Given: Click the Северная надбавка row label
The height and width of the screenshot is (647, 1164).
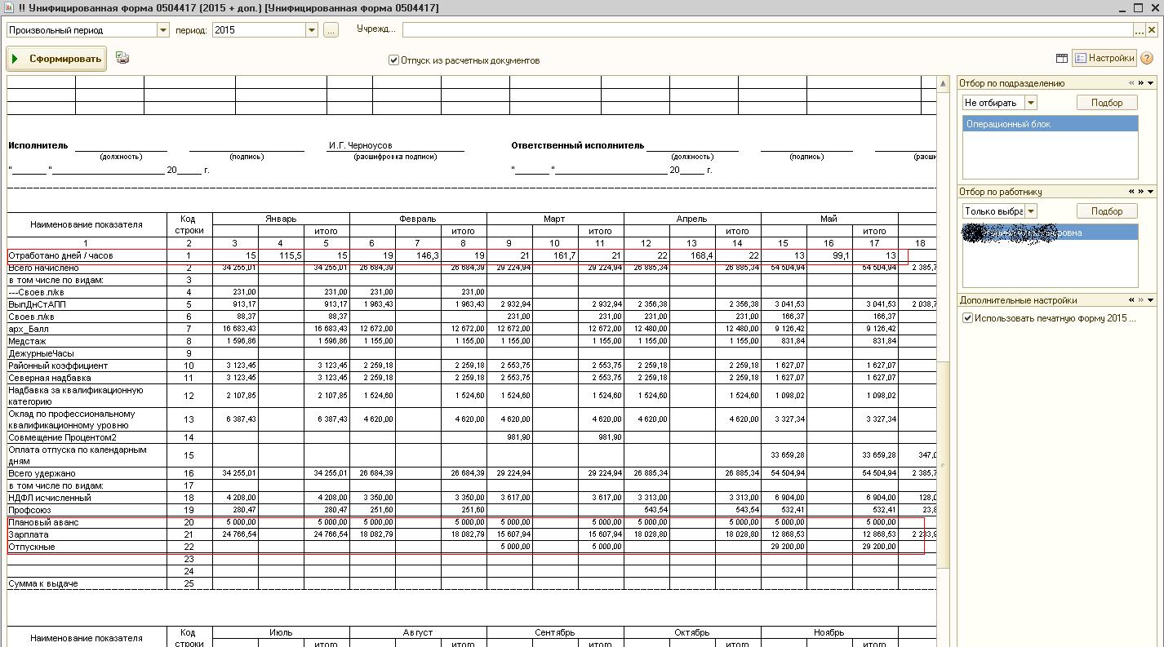Looking at the screenshot, I should tap(49, 378).
